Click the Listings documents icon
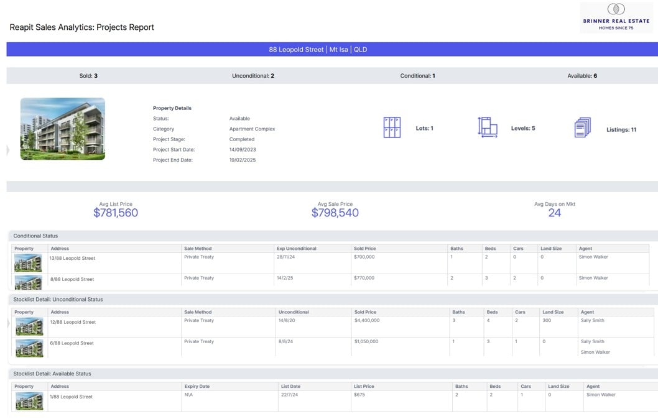 tap(582, 127)
